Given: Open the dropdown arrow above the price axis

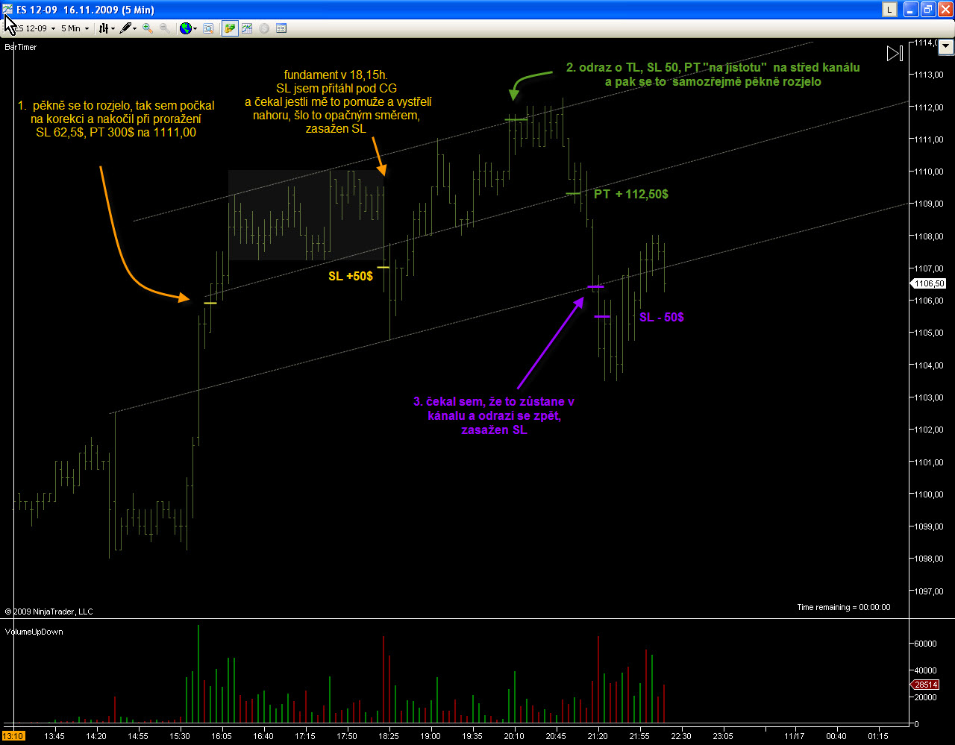Looking at the screenshot, I should 946,46.
